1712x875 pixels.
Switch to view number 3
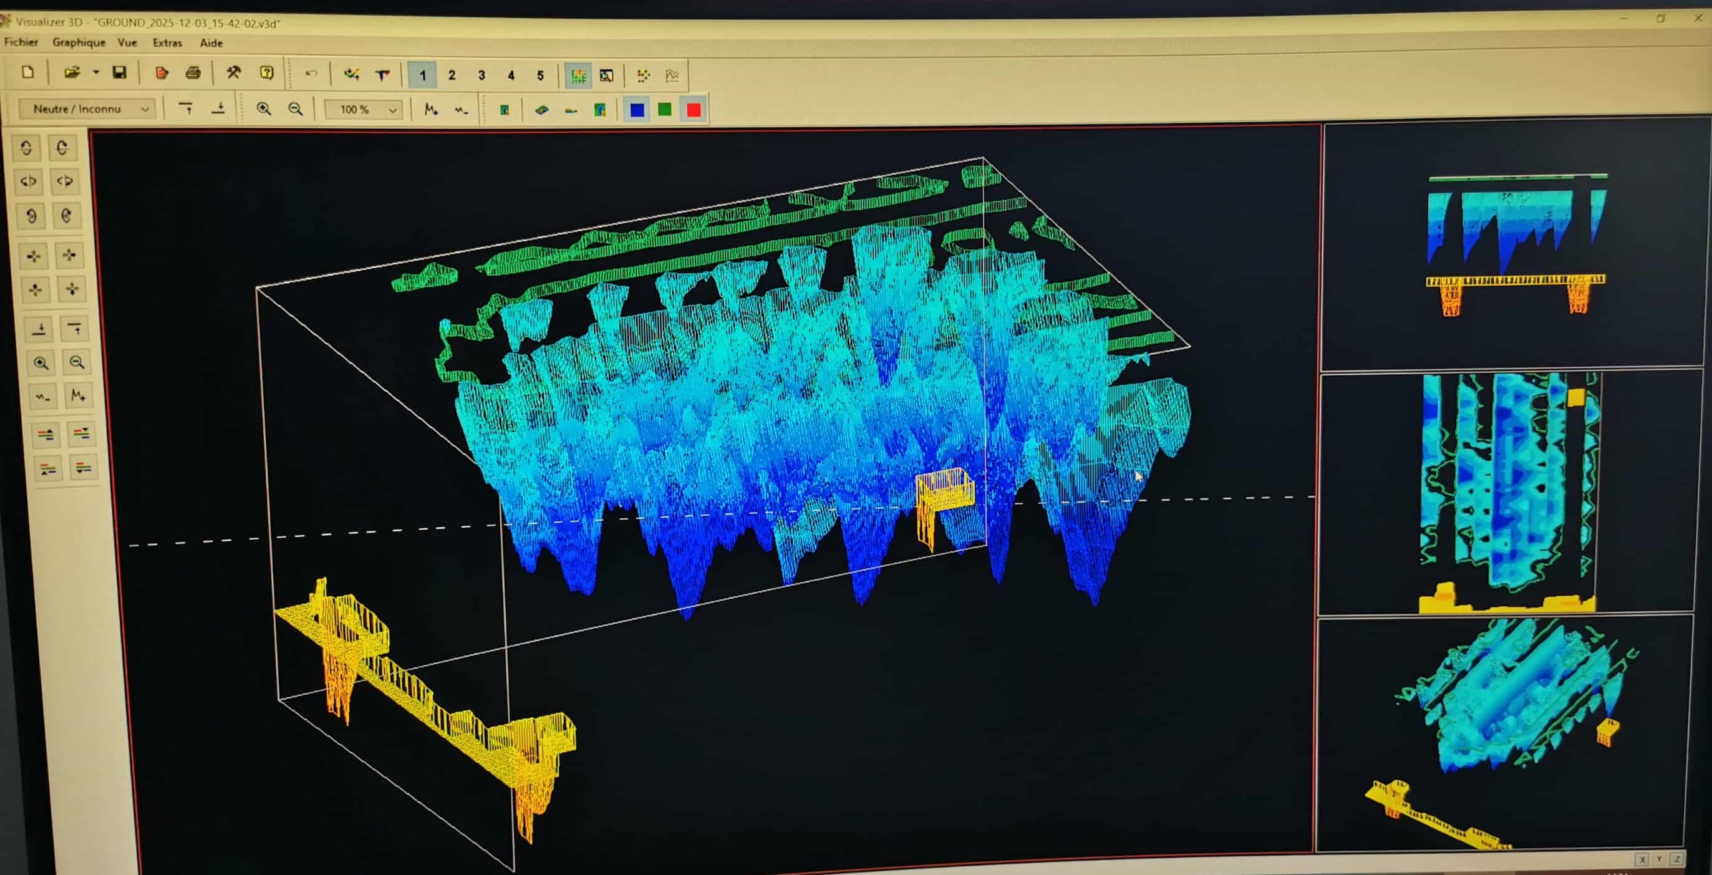tap(481, 75)
